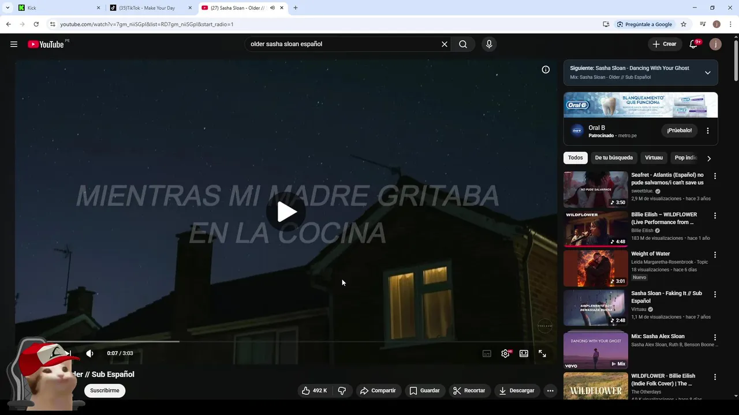The width and height of the screenshot is (739, 415).
Task: Open Seafret Atlantis video thumbnail
Action: point(595,189)
